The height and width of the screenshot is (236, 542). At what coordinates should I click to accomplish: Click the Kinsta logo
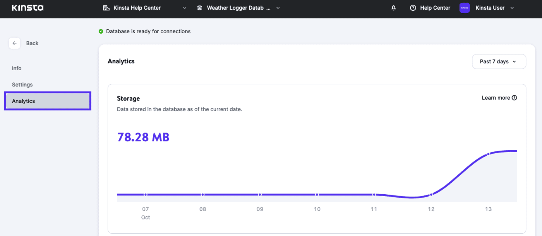pyautogui.click(x=27, y=8)
